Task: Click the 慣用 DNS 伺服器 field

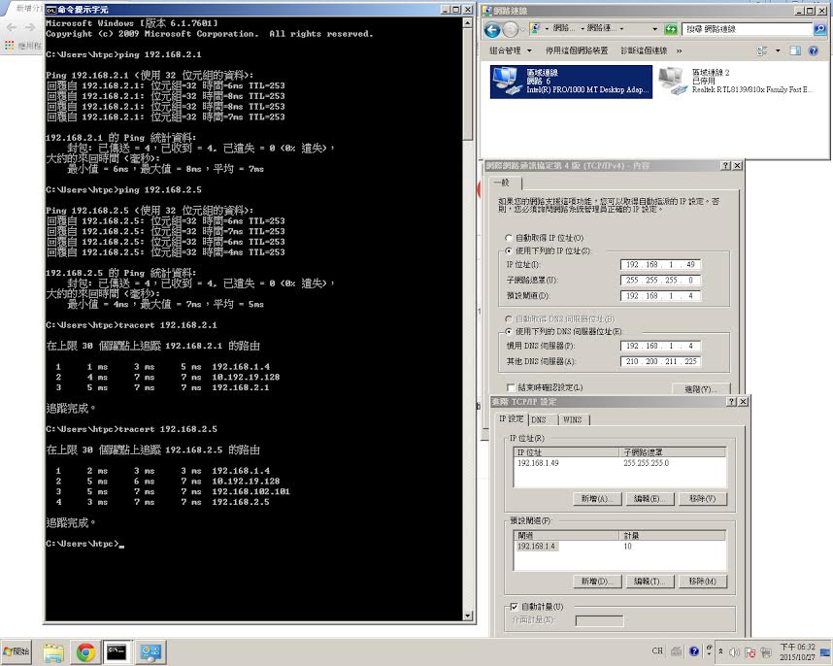Action: (x=660, y=346)
